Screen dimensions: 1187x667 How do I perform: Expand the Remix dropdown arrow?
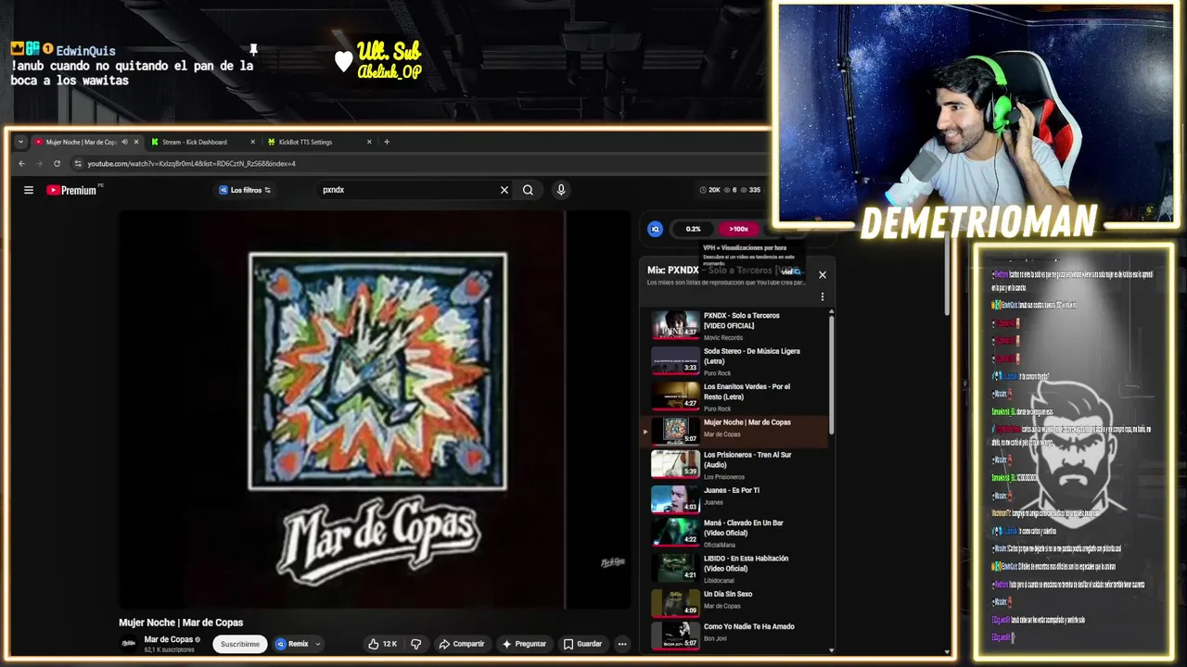[318, 644]
